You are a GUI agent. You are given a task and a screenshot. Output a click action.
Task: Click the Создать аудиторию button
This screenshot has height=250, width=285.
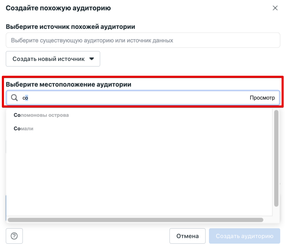pyautogui.click(x=244, y=236)
